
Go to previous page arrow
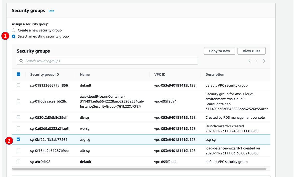[x=249, y=61]
